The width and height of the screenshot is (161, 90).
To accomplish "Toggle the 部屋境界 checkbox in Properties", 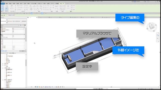I will pyautogui.click(x=13, y=31).
